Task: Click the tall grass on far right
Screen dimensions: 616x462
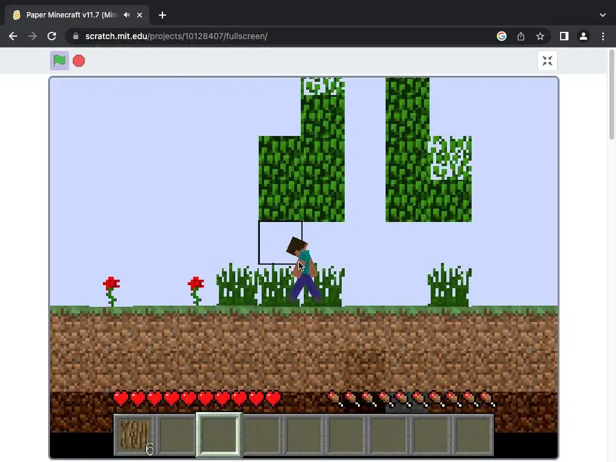Action: [x=449, y=285]
